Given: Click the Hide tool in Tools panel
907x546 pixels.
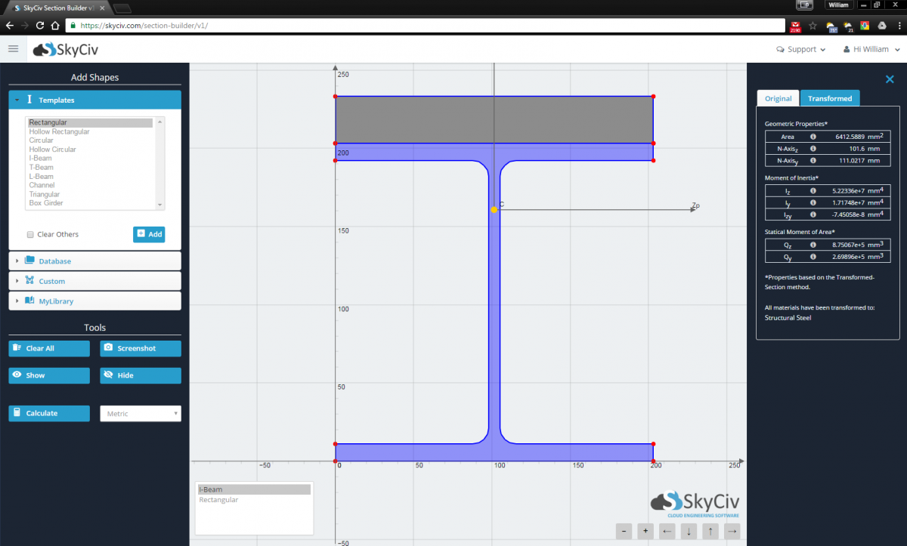Looking at the screenshot, I should click(140, 375).
